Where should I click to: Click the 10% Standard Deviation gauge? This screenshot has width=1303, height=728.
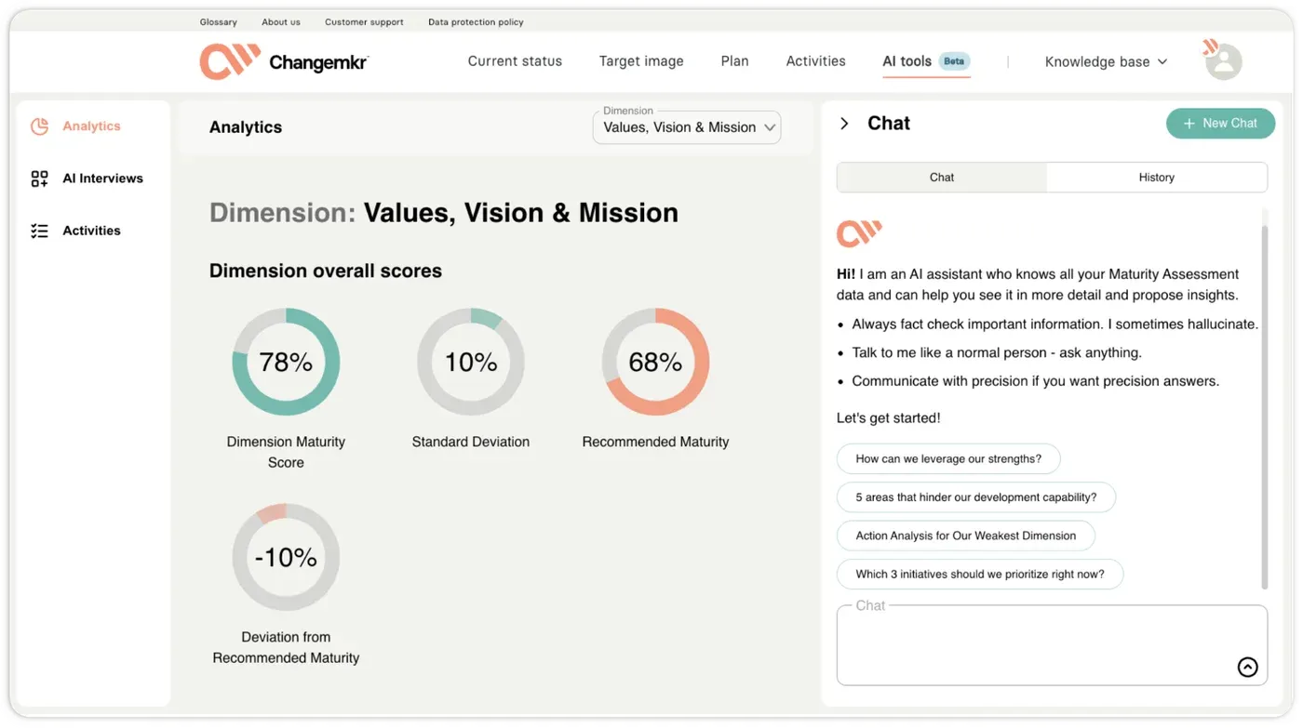pyautogui.click(x=471, y=362)
